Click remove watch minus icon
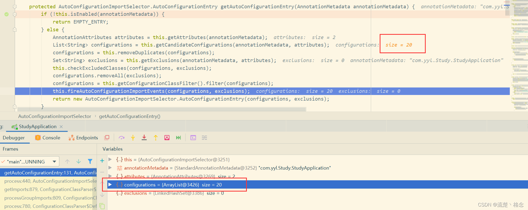The width and height of the screenshot is (528, 210). tap(102, 172)
